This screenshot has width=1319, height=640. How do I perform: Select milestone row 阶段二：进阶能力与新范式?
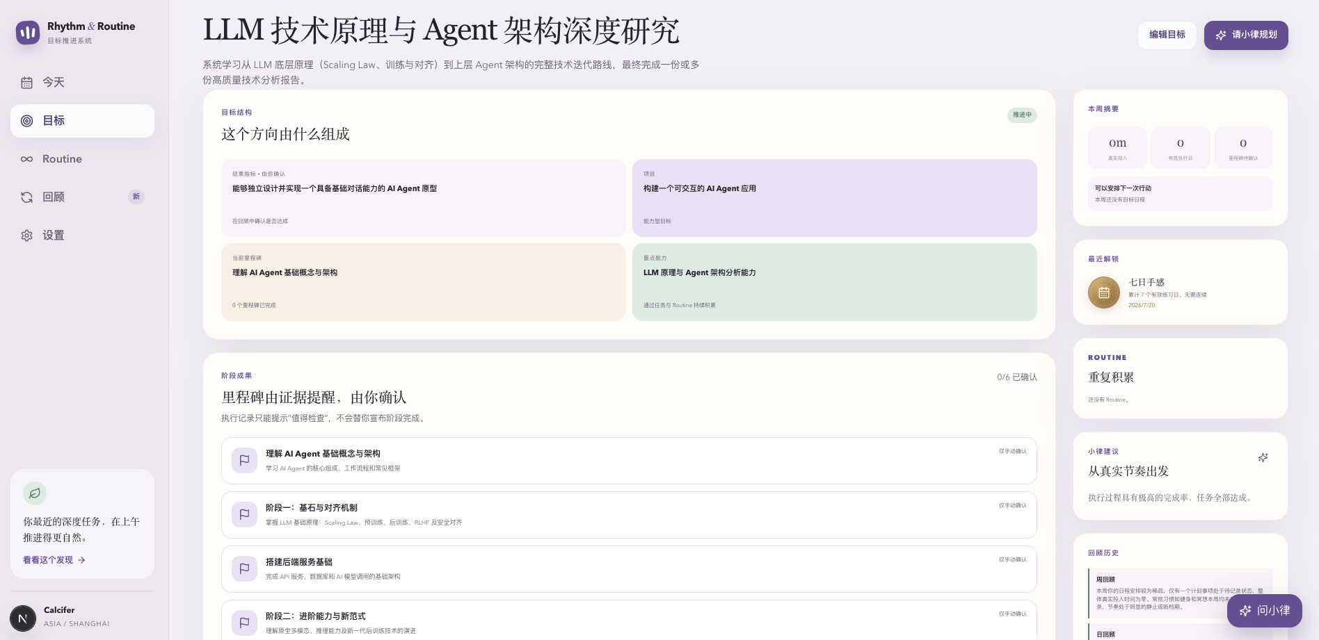point(629,620)
